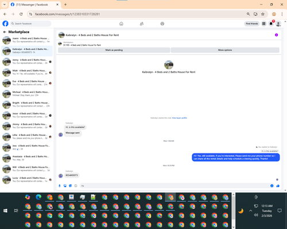The height and width of the screenshot is (229, 287).
Task: Open Joann conversation in the list
Action: click(x=27, y=40)
